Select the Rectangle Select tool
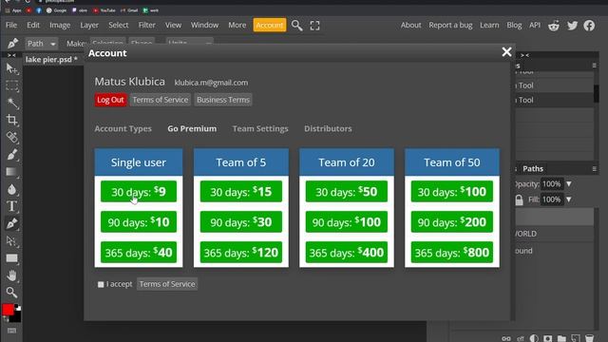The image size is (608, 342). (x=11, y=85)
